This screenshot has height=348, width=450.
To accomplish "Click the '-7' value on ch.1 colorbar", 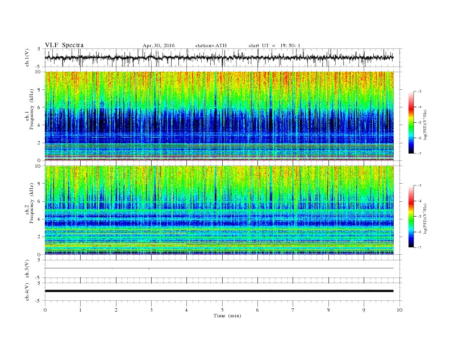I will (x=419, y=154).
